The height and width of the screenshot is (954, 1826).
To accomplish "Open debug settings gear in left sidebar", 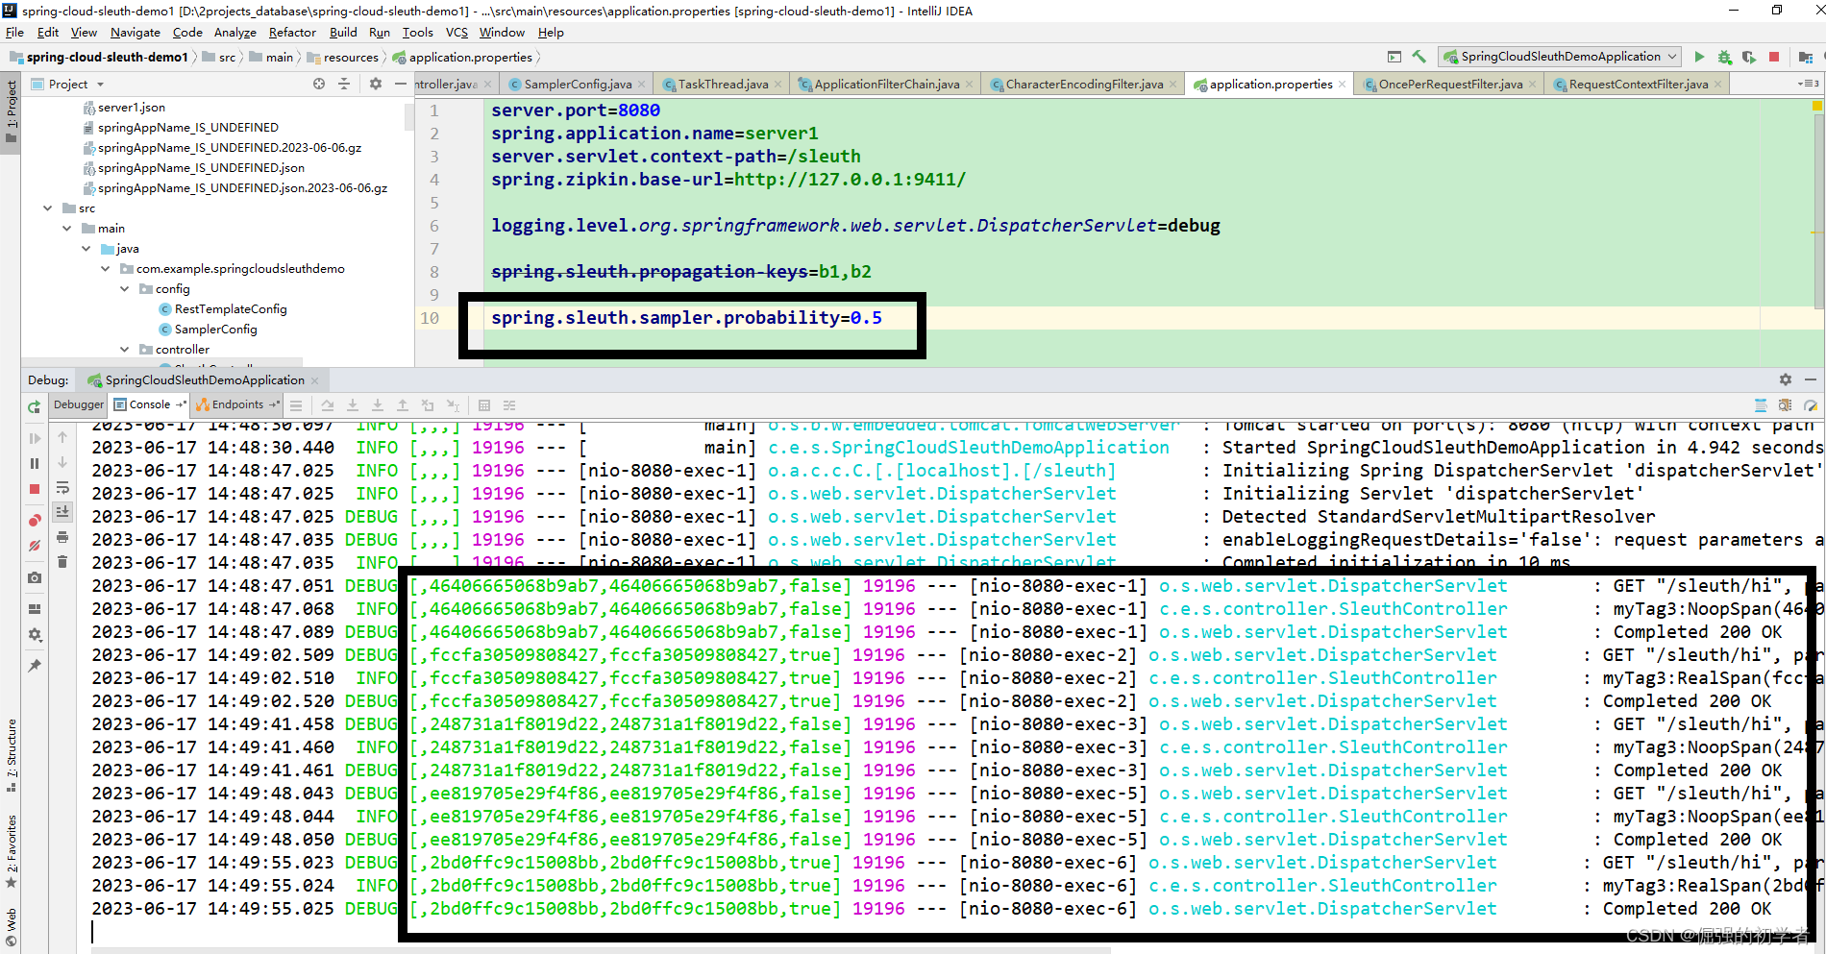I will (35, 634).
